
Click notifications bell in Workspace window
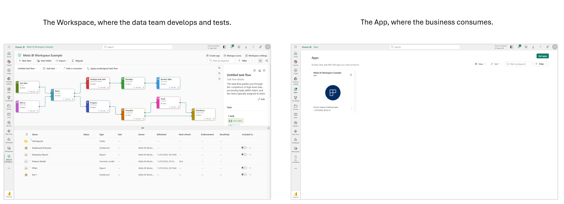(232, 47)
